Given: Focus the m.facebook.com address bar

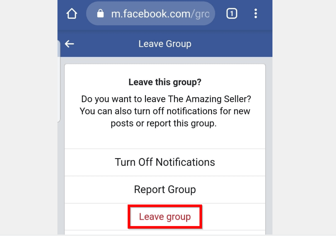Looking at the screenshot, I should tap(150, 14).
